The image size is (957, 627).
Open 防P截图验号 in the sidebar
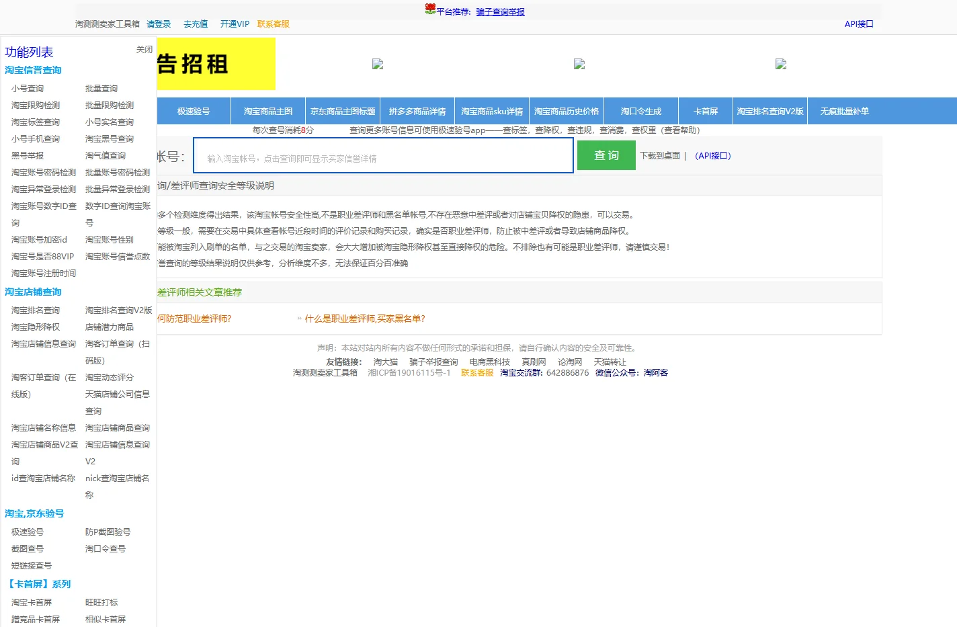(108, 532)
